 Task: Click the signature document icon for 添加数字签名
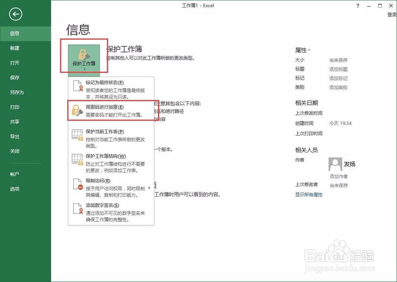78,208
